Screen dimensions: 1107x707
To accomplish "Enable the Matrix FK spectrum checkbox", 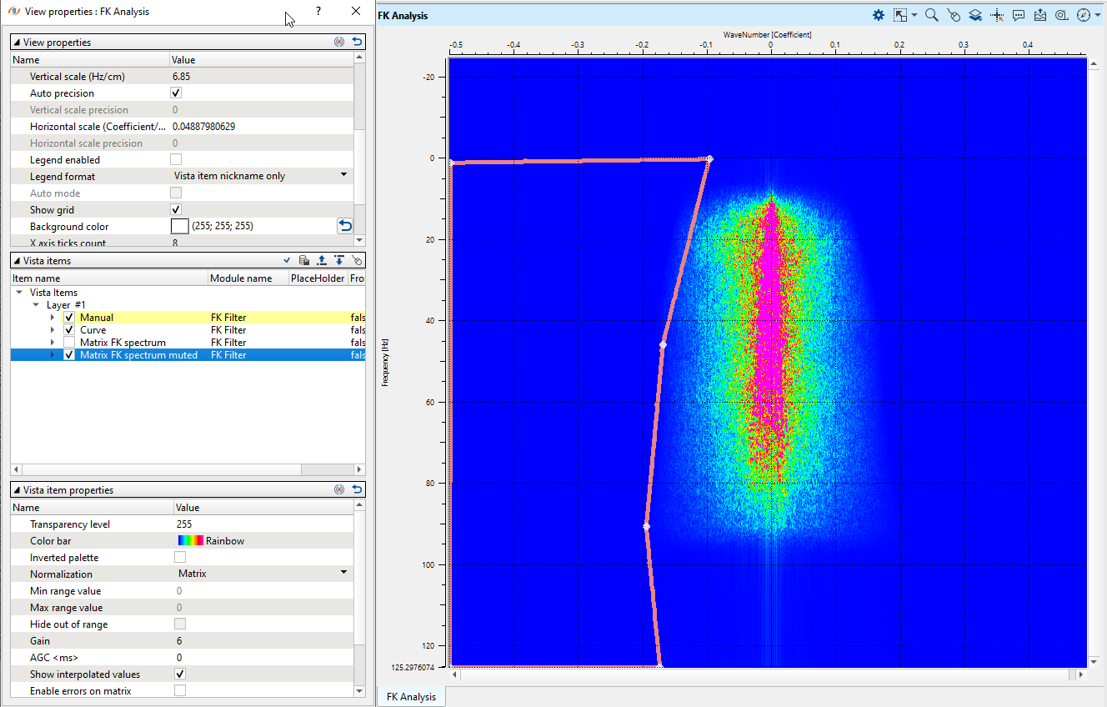I will point(69,343).
